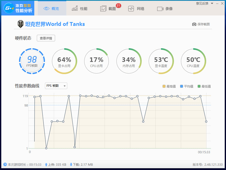The image size is (226, 170).
Task: Click the 硬件状态 section heading
Action: point(23,38)
